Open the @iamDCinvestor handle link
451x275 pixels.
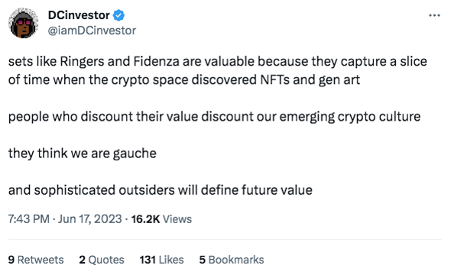point(92,31)
